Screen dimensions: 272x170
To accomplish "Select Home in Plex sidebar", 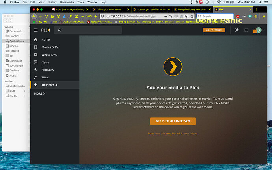I will (x=55, y=39).
